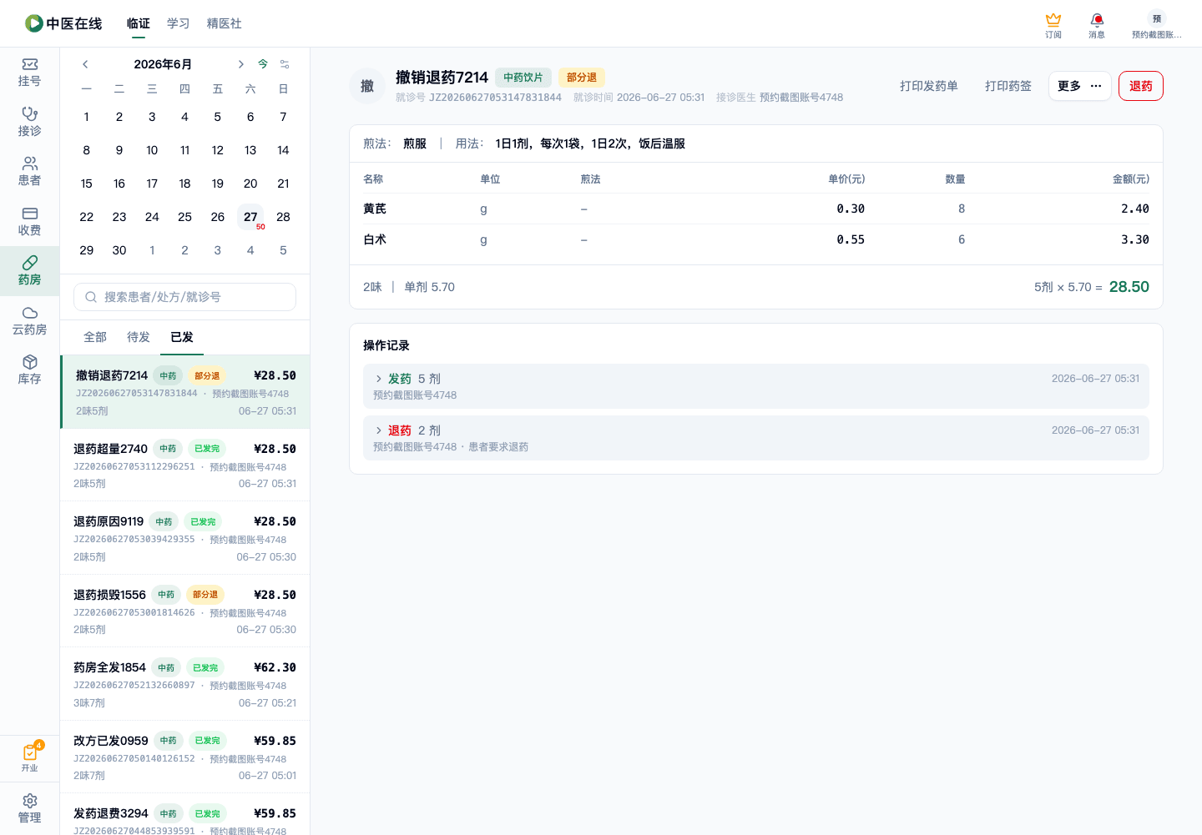This screenshot has width=1202, height=835.
Task: Click the total amount 28.50
Action: (x=1129, y=287)
